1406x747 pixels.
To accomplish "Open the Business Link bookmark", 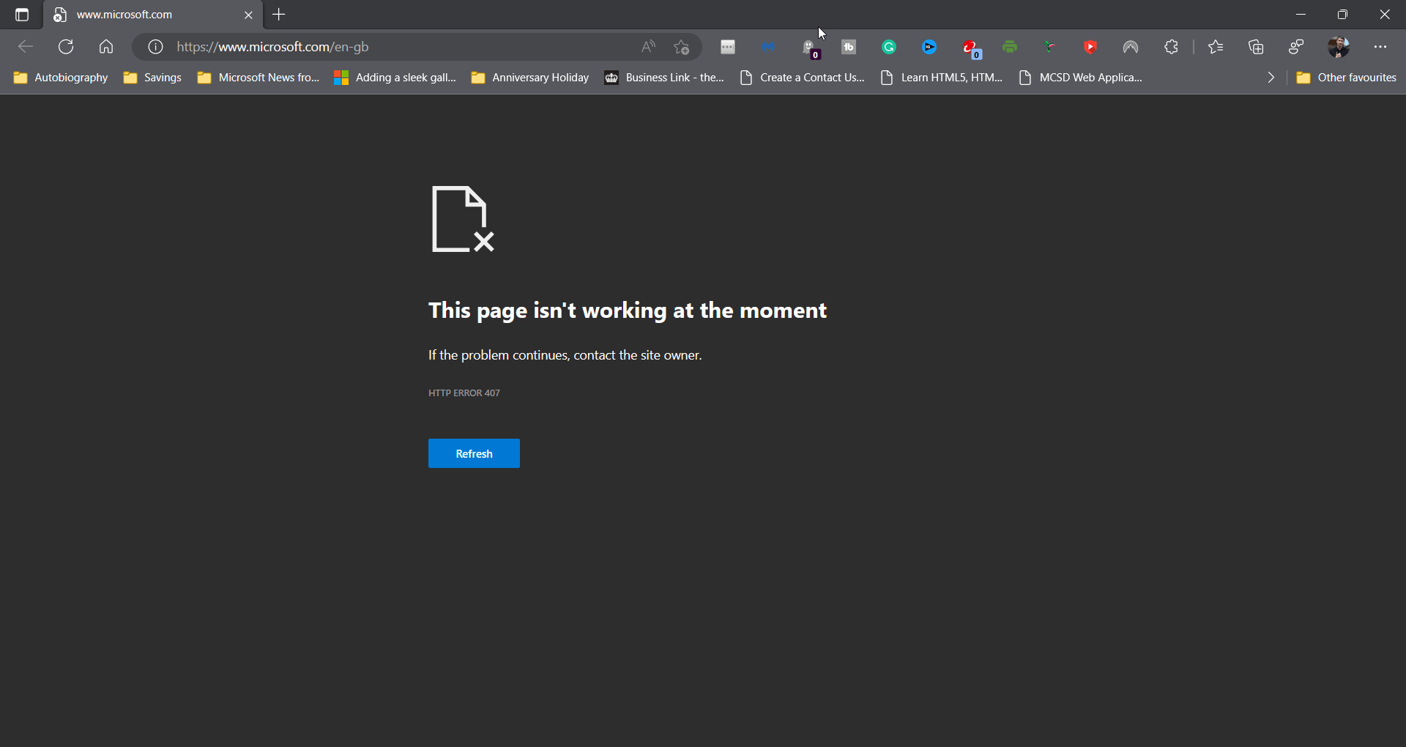I will [664, 78].
